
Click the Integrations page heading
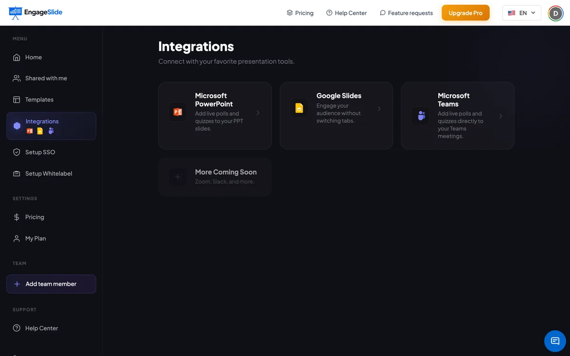click(196, 47)
